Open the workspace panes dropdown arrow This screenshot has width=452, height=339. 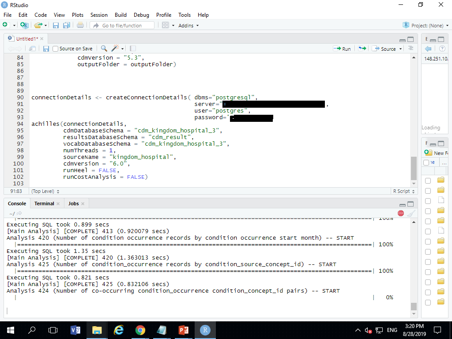tap(173, 25)
